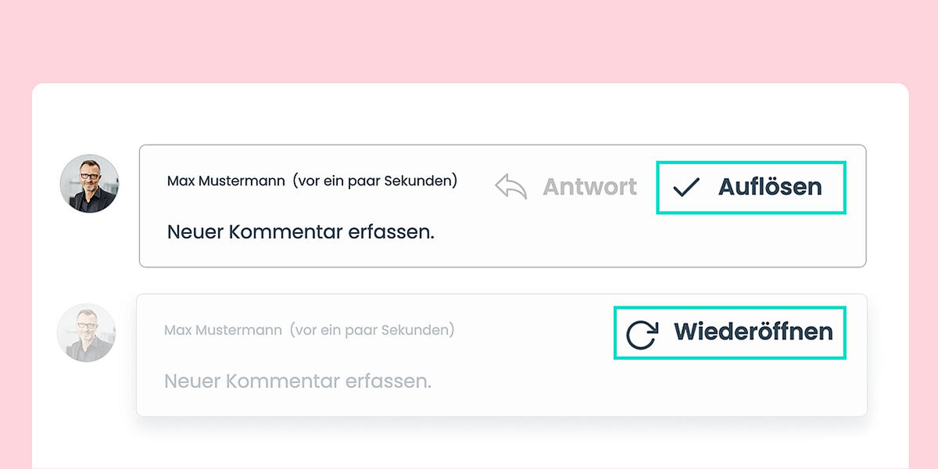Click the Wiederöffnen label text
This screenshot has height=469, width=938.
click(753, 332)
